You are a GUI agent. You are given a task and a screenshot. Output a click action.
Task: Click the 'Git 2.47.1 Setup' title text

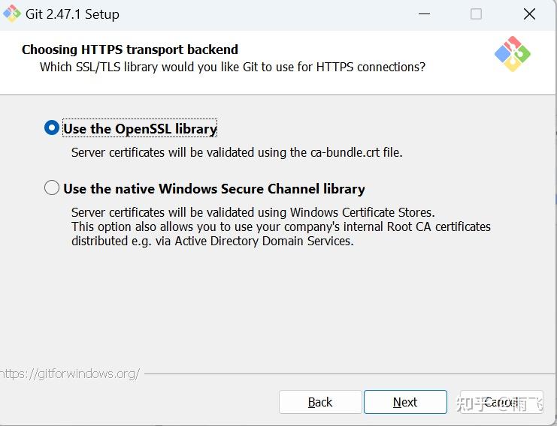pos(73,14)
